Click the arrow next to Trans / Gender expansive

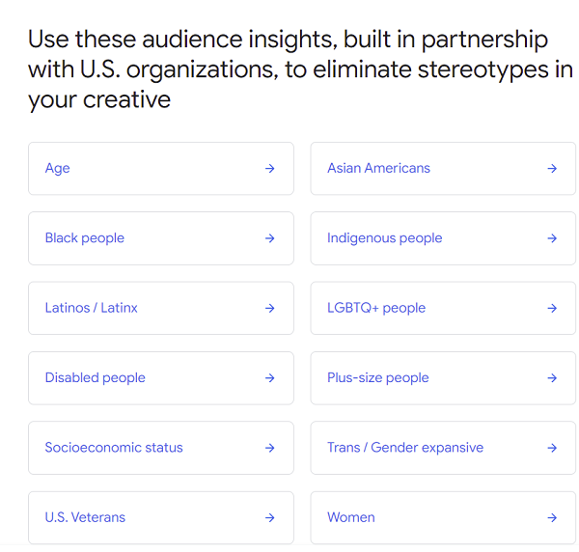point(552,448)
